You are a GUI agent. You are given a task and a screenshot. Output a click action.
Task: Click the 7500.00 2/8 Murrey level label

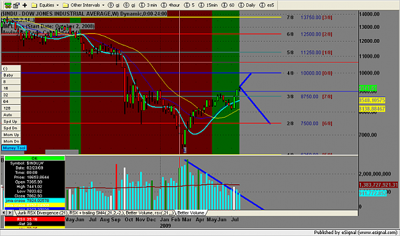(310, 123)
